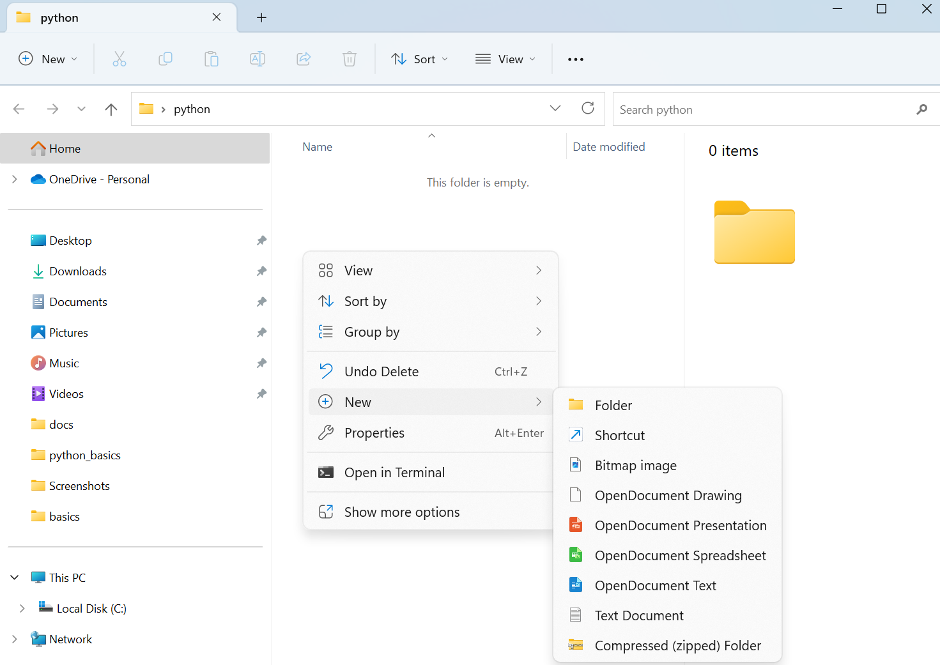Click python in the address breadcrumb
940x665 pixels.
[x=192, y=109]
